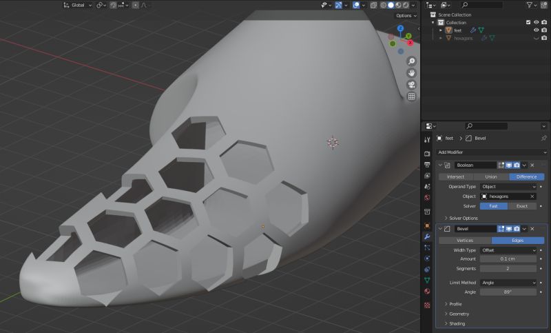Click the Z axis on navigation gizmo
Image resolution: width=551 pixels, height=333 pixels.
pos(400,28)
